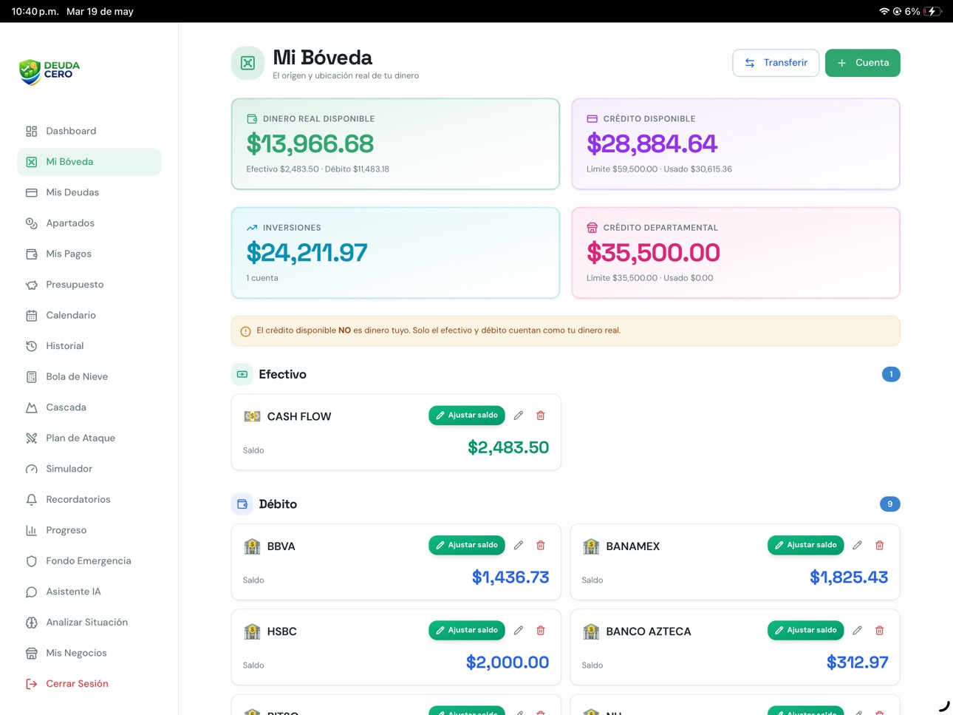Click the Simulador gauge icon
The height and width of the screenshot is (715, 953).
coord(31,469)
